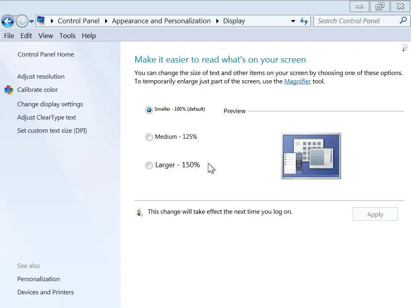Open the help question mark icon
This screenshot has height=308, width=411.
tap(405, 47)
